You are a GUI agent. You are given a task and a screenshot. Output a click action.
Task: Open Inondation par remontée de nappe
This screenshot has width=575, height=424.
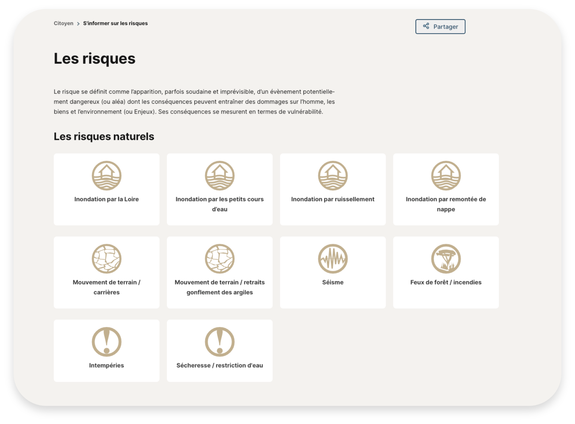pos(446,204)
